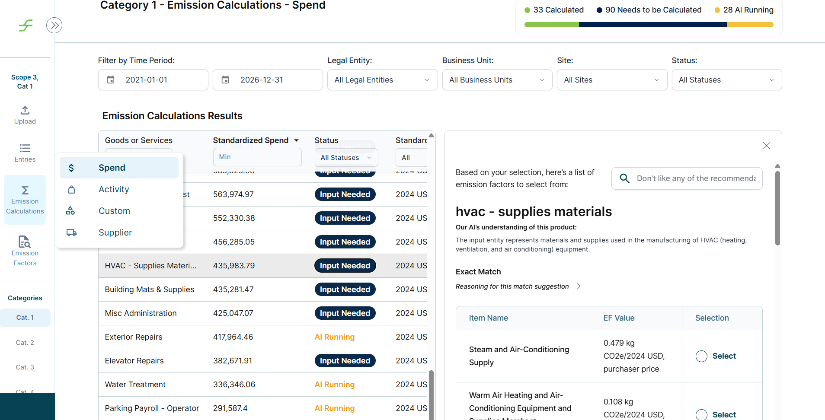Click Input Needed for Building Mats & Supplies

coord(345,290)
